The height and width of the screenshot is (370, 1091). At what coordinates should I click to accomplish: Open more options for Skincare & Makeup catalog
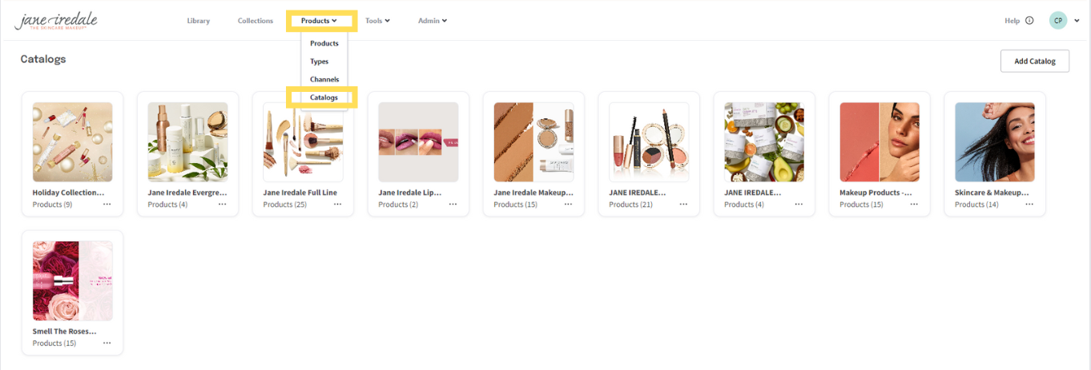(1029, 205)
